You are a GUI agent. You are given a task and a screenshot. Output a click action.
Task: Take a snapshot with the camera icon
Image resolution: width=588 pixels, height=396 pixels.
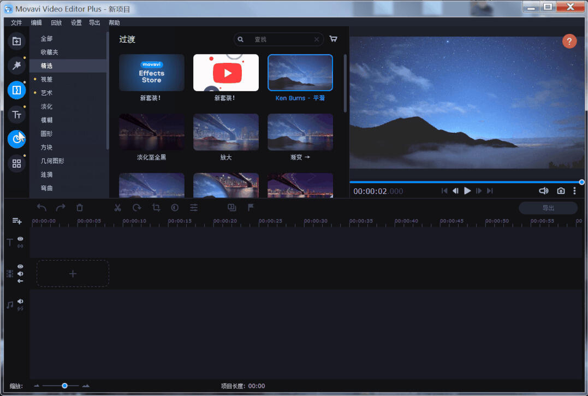click(x=561, y=191)
